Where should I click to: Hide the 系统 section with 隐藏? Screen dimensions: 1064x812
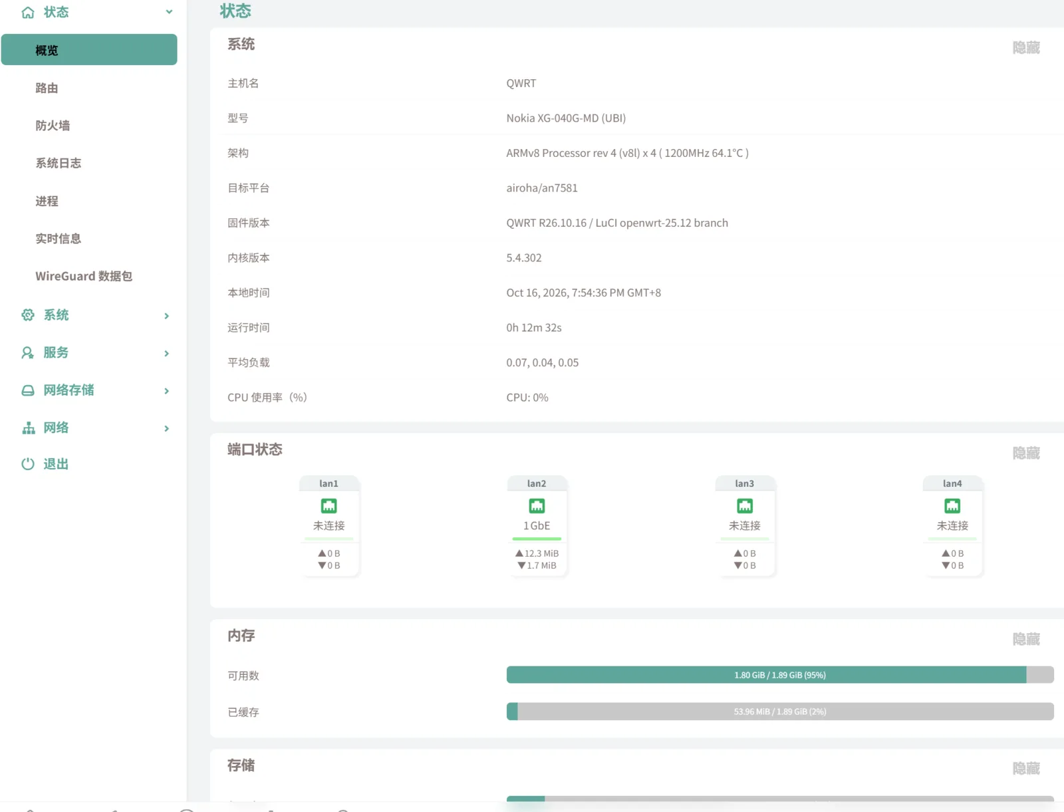tap(1026, 48)
